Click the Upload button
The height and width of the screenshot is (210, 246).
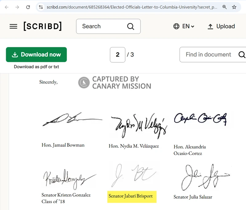click(x=221, y=26)
